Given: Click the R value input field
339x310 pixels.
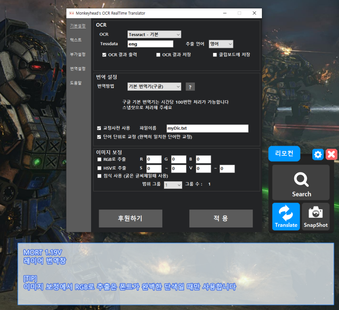Looking at the screenshot, I should point(154,159).
